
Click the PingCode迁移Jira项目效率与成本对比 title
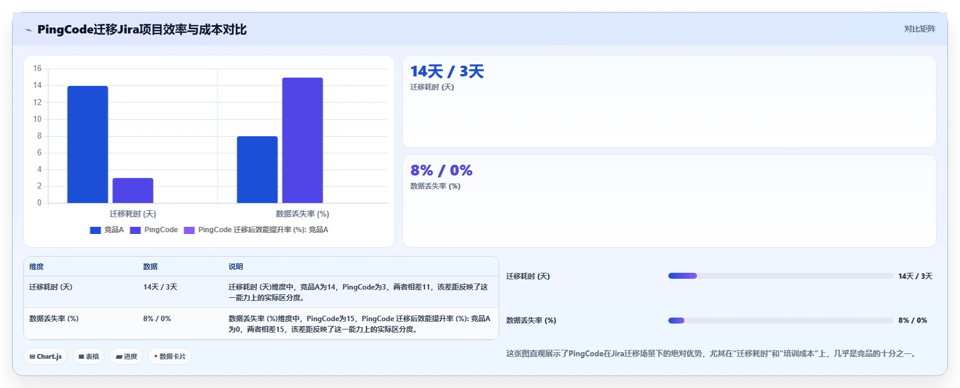click(x=142, y=30)
